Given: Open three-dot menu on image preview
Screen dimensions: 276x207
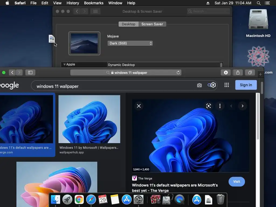Looking at the screenshot, I should 220,106.
